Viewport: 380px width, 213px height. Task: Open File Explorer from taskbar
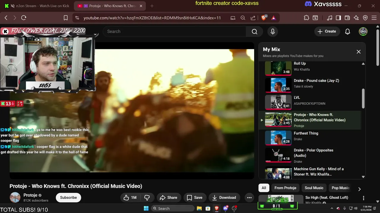(199, 208)
